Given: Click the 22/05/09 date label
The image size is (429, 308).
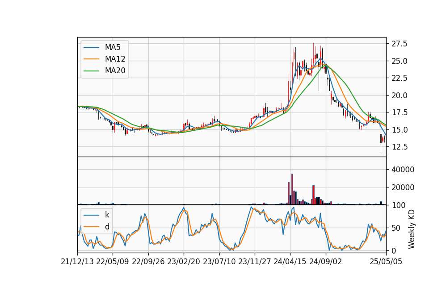Looking at the screenshot, I should pos(113,262).
